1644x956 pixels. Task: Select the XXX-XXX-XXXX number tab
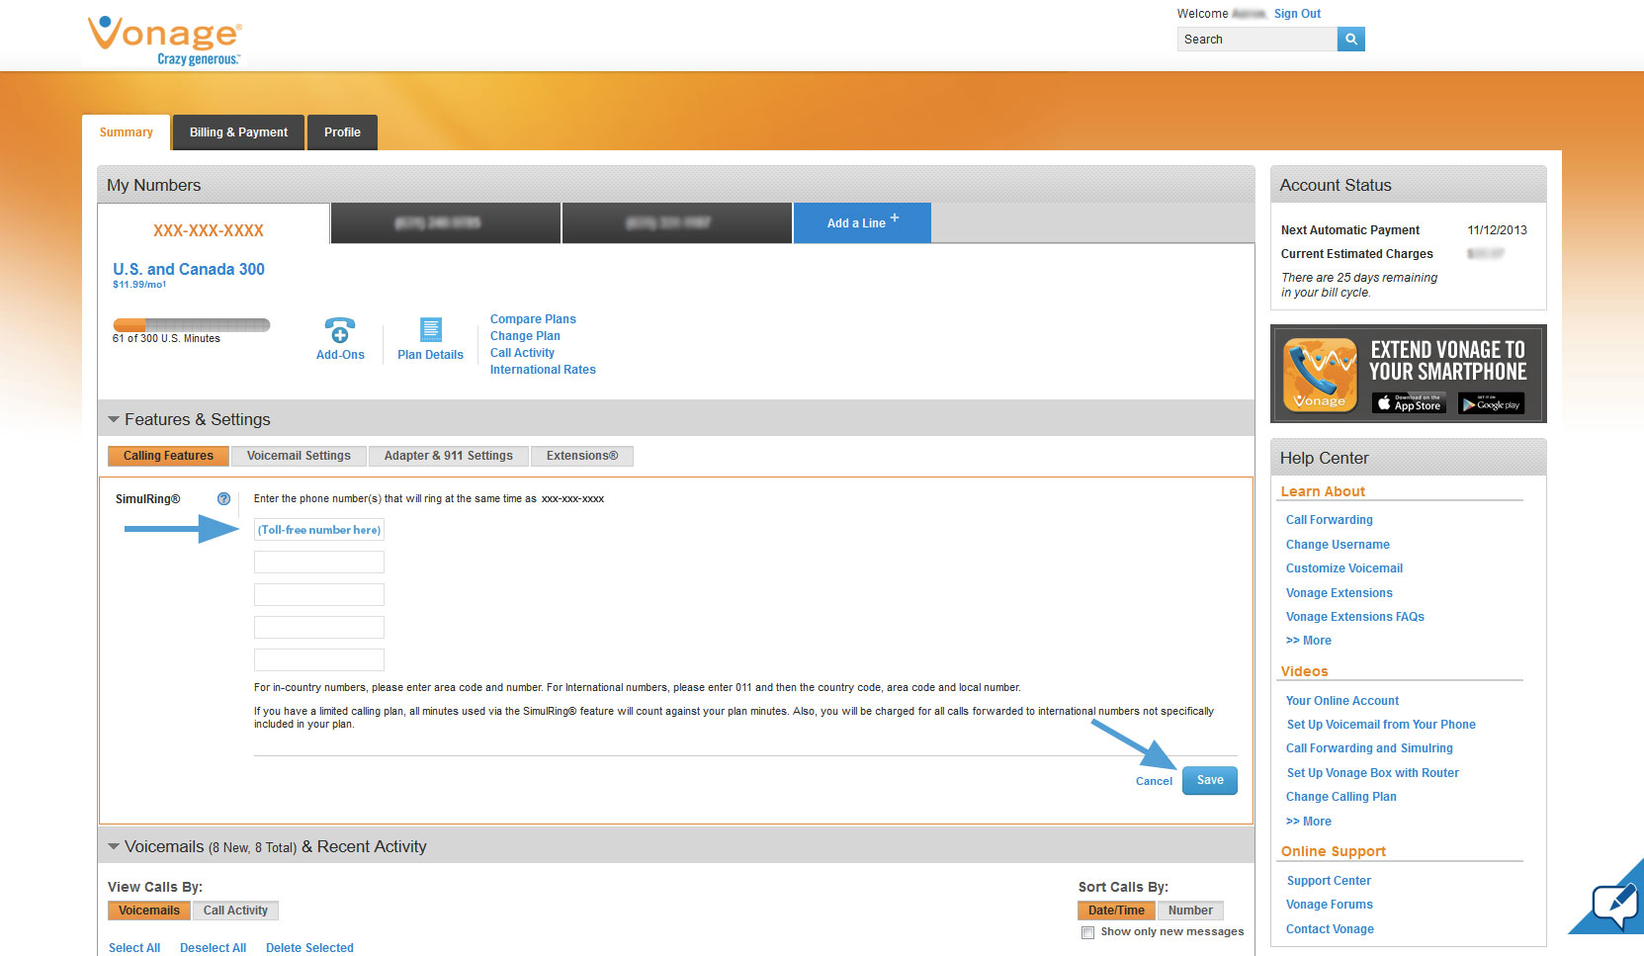click(x=213, y=224)
